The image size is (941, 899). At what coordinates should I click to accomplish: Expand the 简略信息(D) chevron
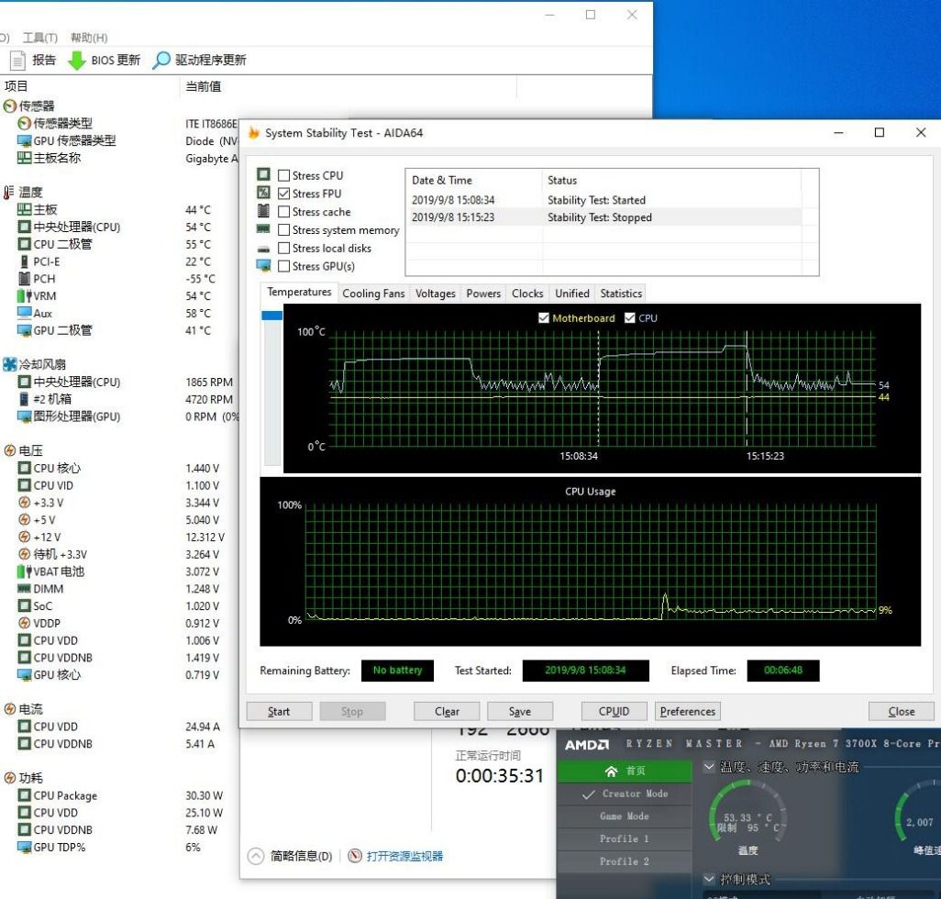click(x=255, y=855)
